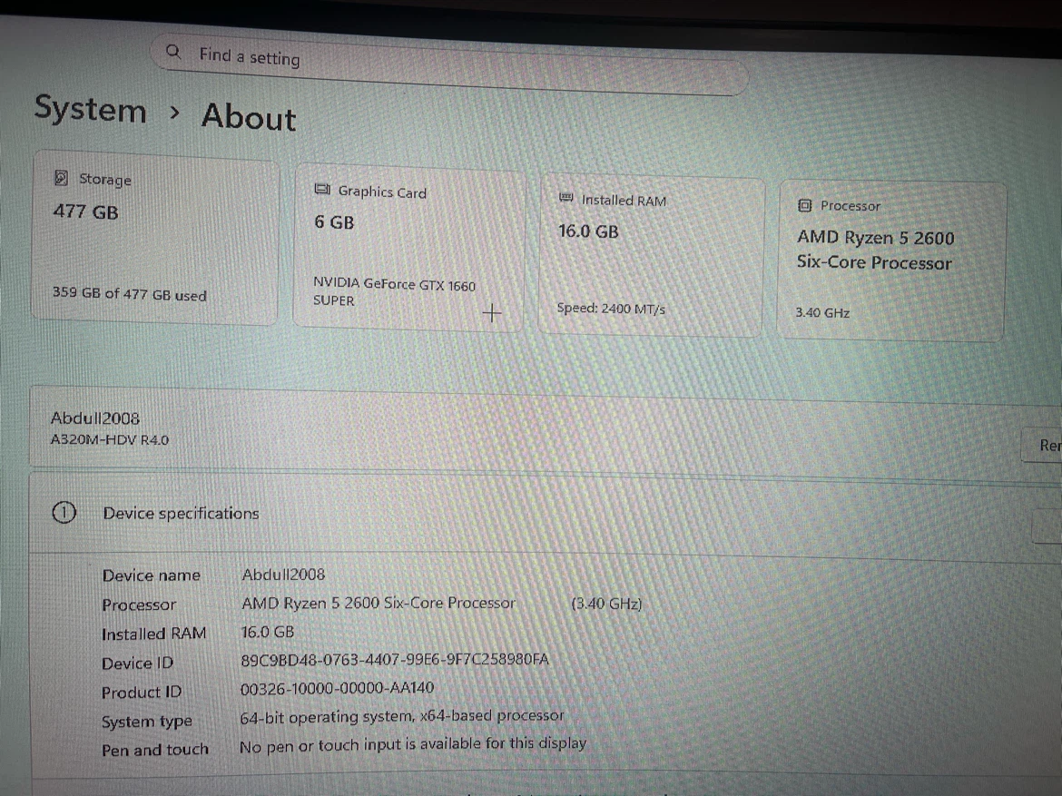Click the Device ID value
Screen dimensions: 1062x796
pos(395,659)
